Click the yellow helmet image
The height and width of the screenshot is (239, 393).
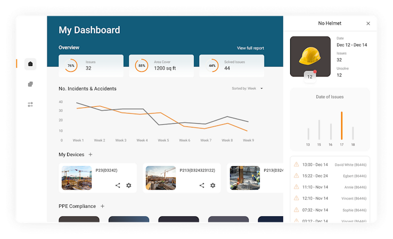point(310,56)
